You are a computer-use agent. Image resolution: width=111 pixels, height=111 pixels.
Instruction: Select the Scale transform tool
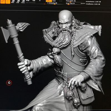coord(18,2)
